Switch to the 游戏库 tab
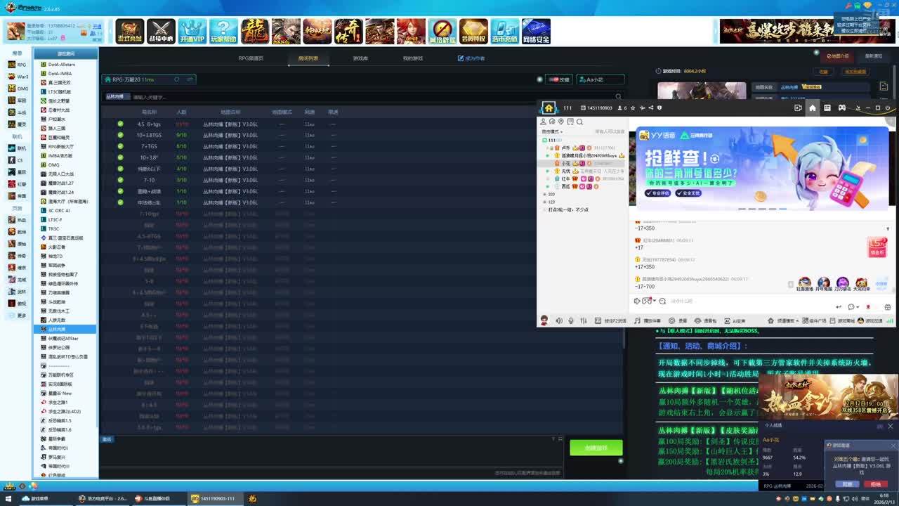This screenshot has height=506, width=899. 360,58
